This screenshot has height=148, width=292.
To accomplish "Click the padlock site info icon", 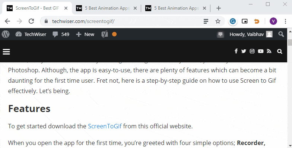I will click(46, 21).
